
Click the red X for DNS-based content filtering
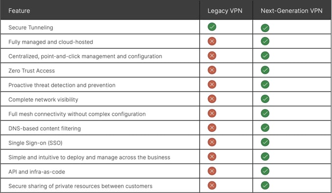[212, 128]
